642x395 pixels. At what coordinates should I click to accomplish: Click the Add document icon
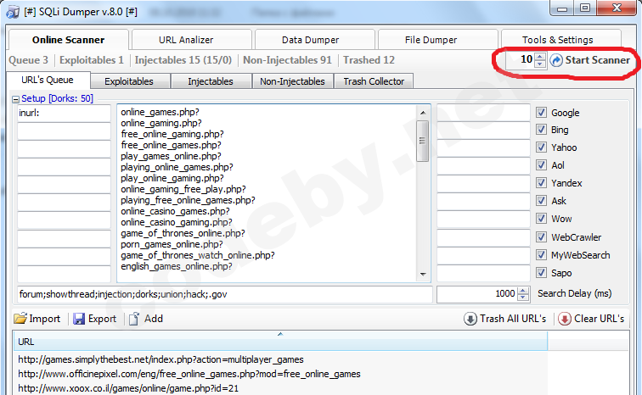(134, 319)
